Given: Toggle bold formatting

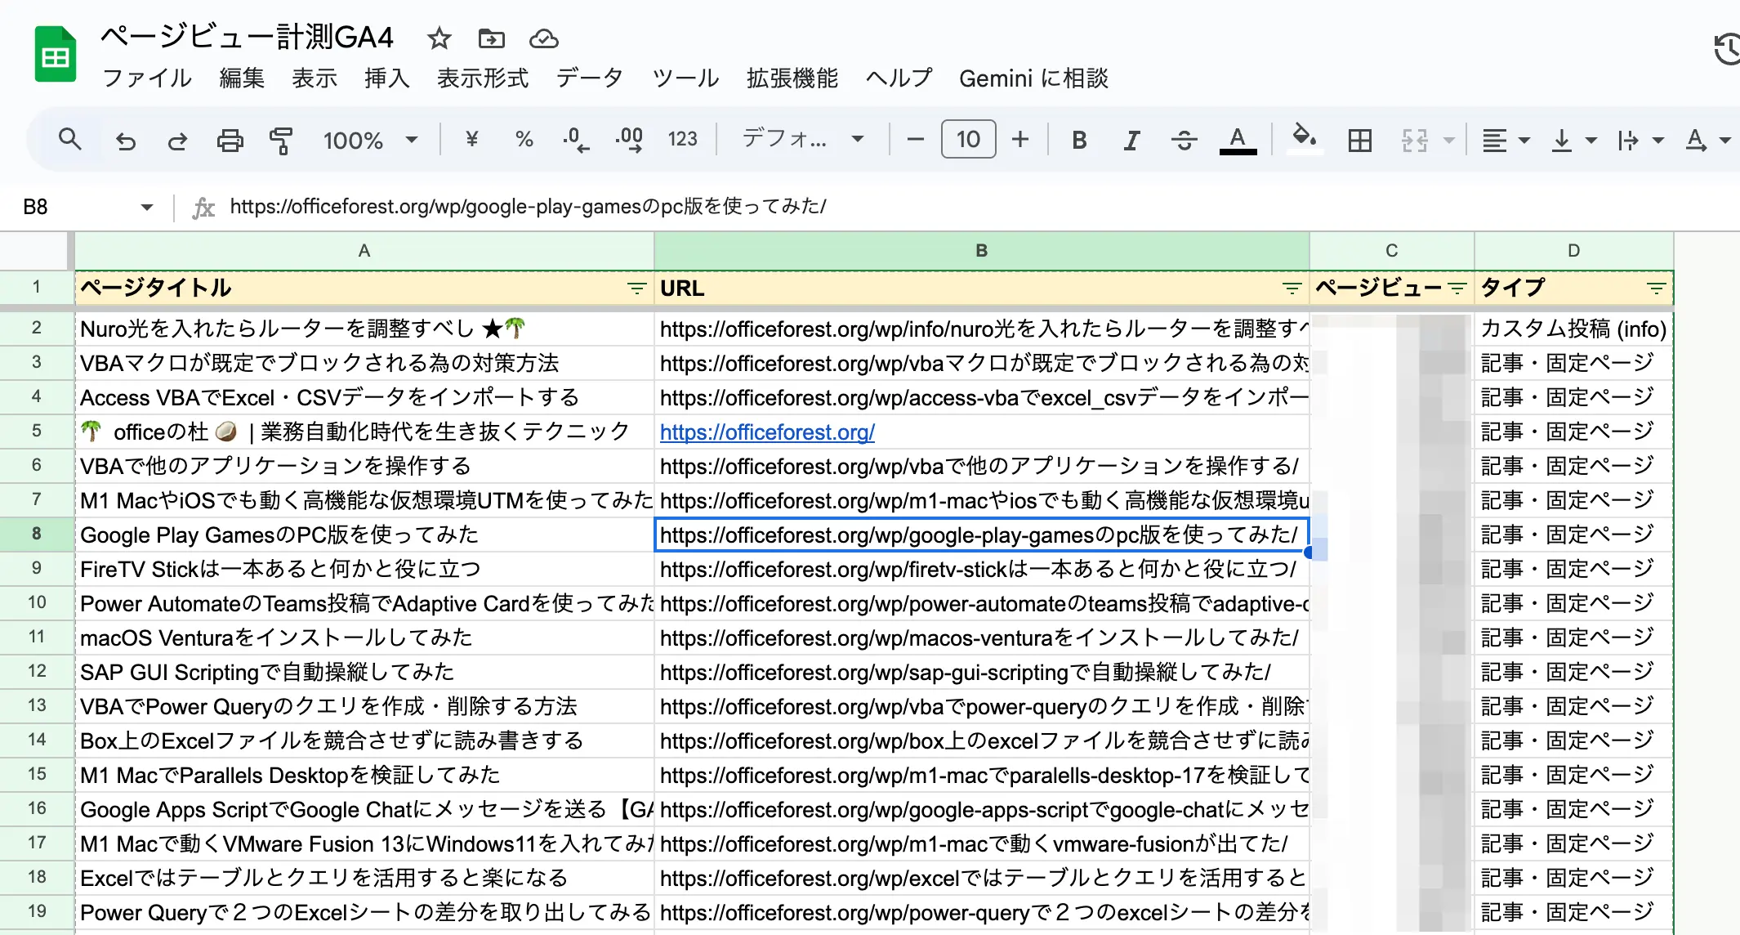Looking at the screenshot, I should (1078, 141).
